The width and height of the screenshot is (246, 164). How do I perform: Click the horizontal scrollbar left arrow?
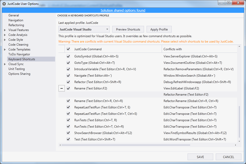[x=60, y=145]
